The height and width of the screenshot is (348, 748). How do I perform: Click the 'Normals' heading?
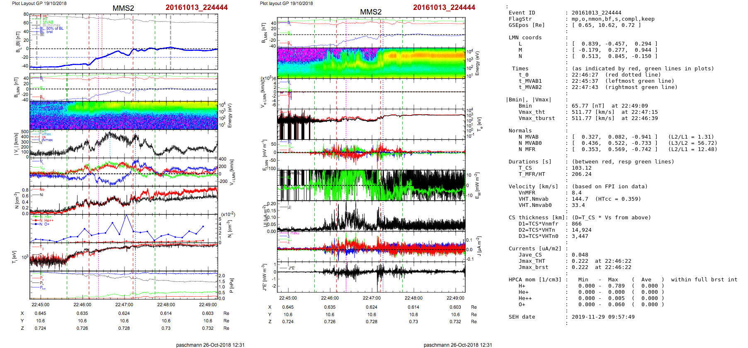(520, 131)
